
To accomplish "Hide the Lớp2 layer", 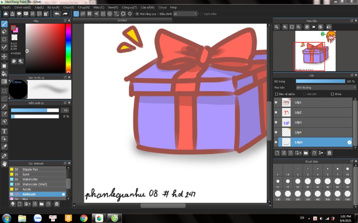I will (276, 112).
